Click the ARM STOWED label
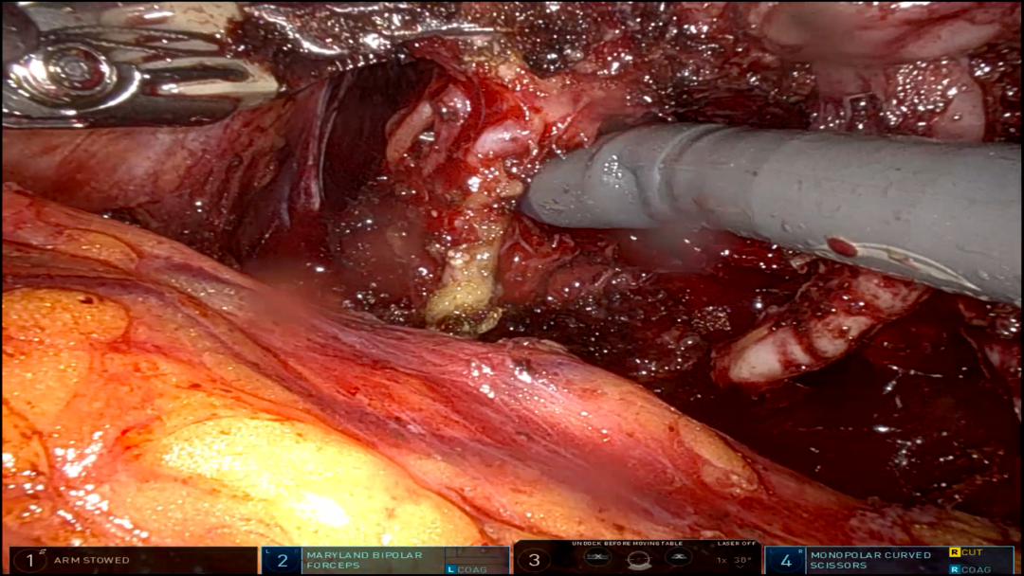The width and height of the screenshot is (1024, 576). point(91,560)
